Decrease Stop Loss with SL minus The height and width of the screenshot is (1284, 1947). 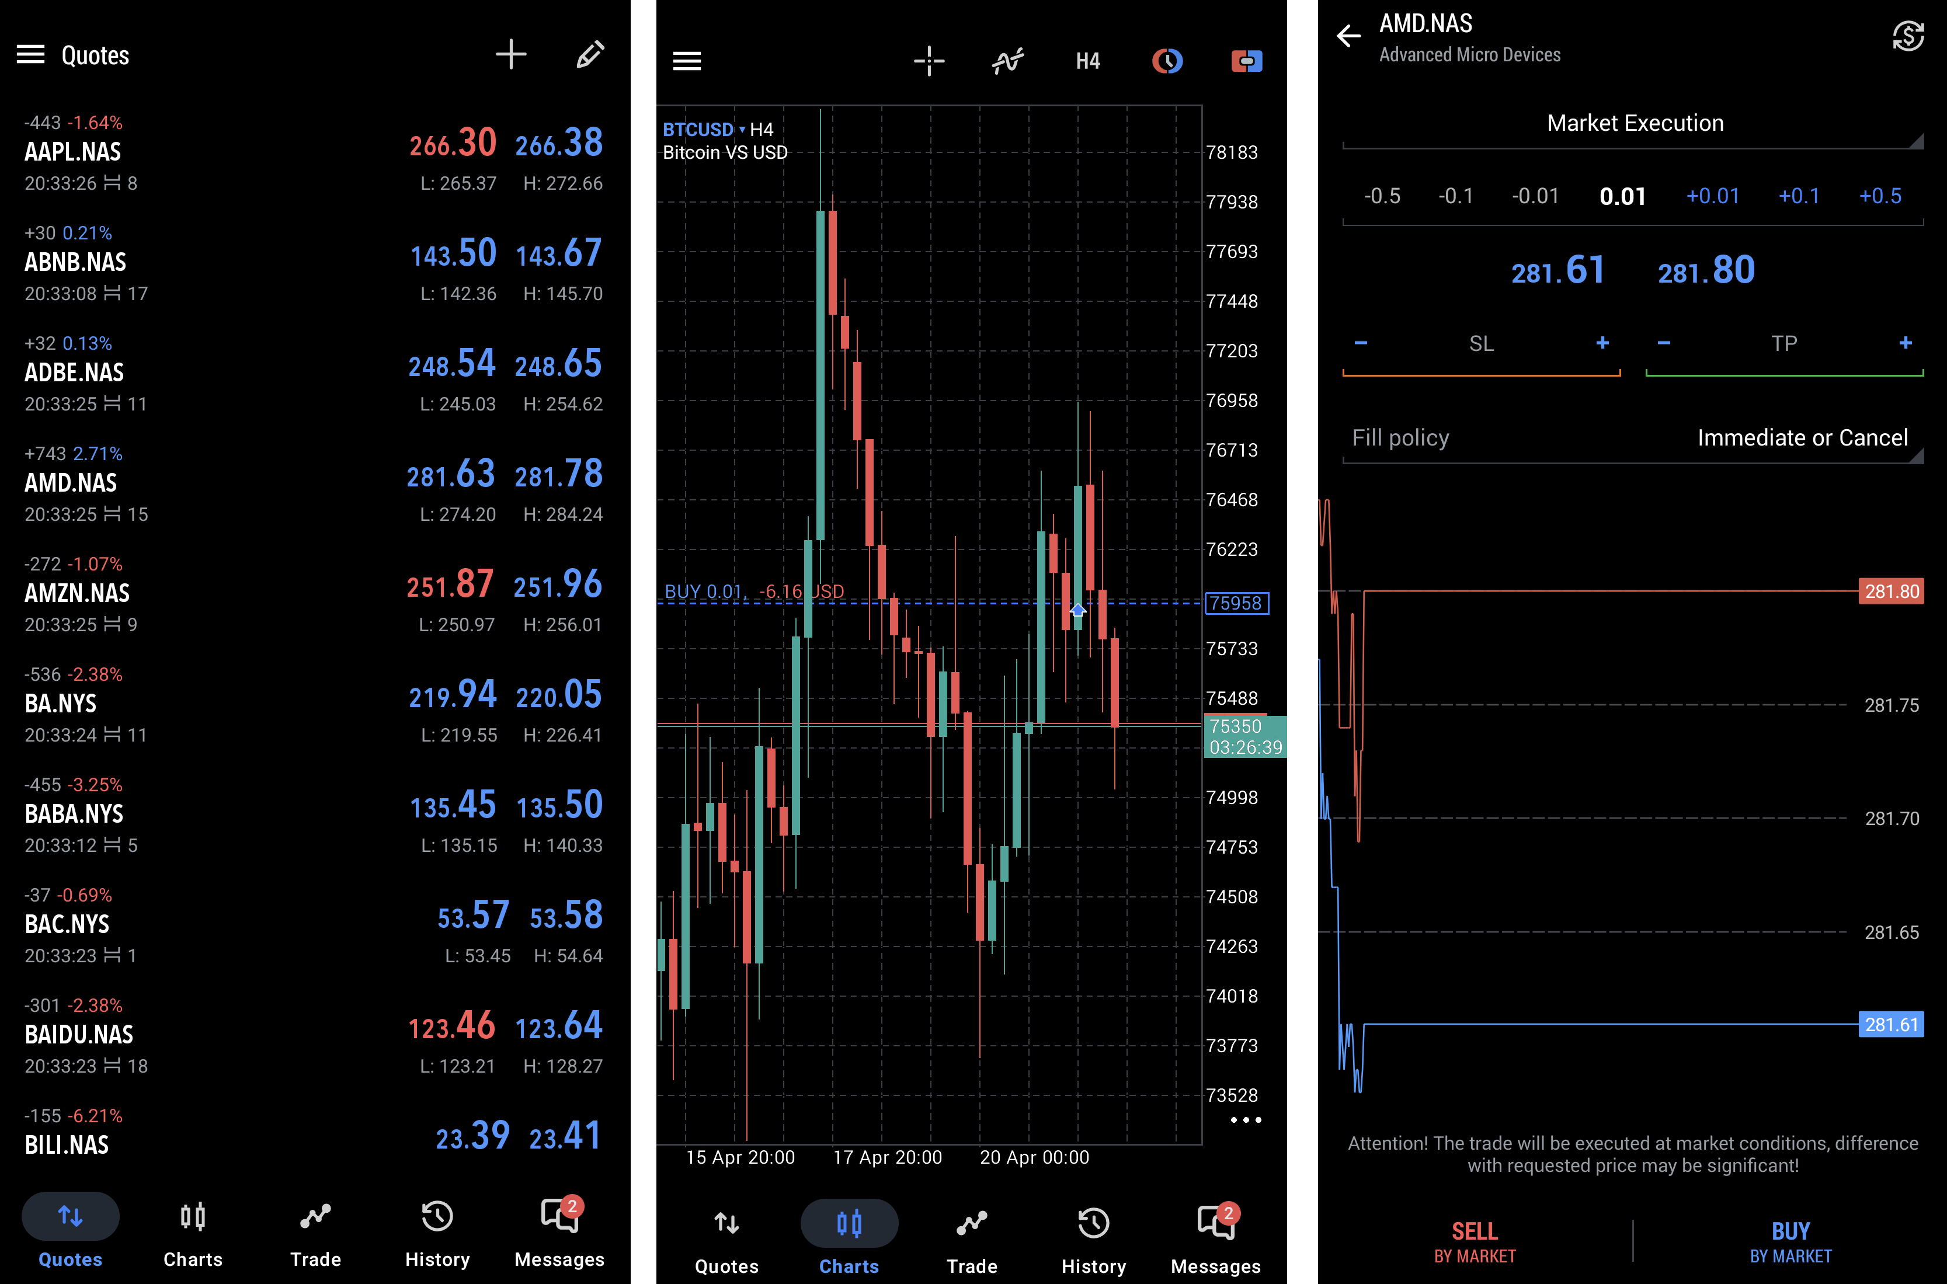click(x=1361, y=343)
